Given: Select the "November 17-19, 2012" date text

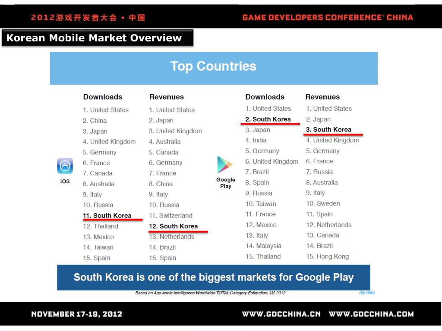Looking at the screenshot, I should pos(76,314).
